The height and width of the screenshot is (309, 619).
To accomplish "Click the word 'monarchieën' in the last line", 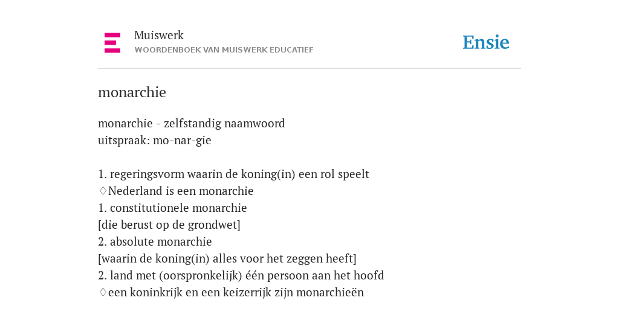I will pos(330,293).
